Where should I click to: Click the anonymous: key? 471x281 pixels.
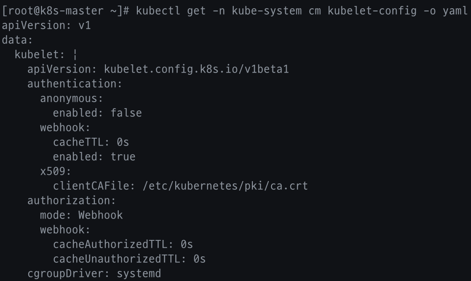point(72,99)
